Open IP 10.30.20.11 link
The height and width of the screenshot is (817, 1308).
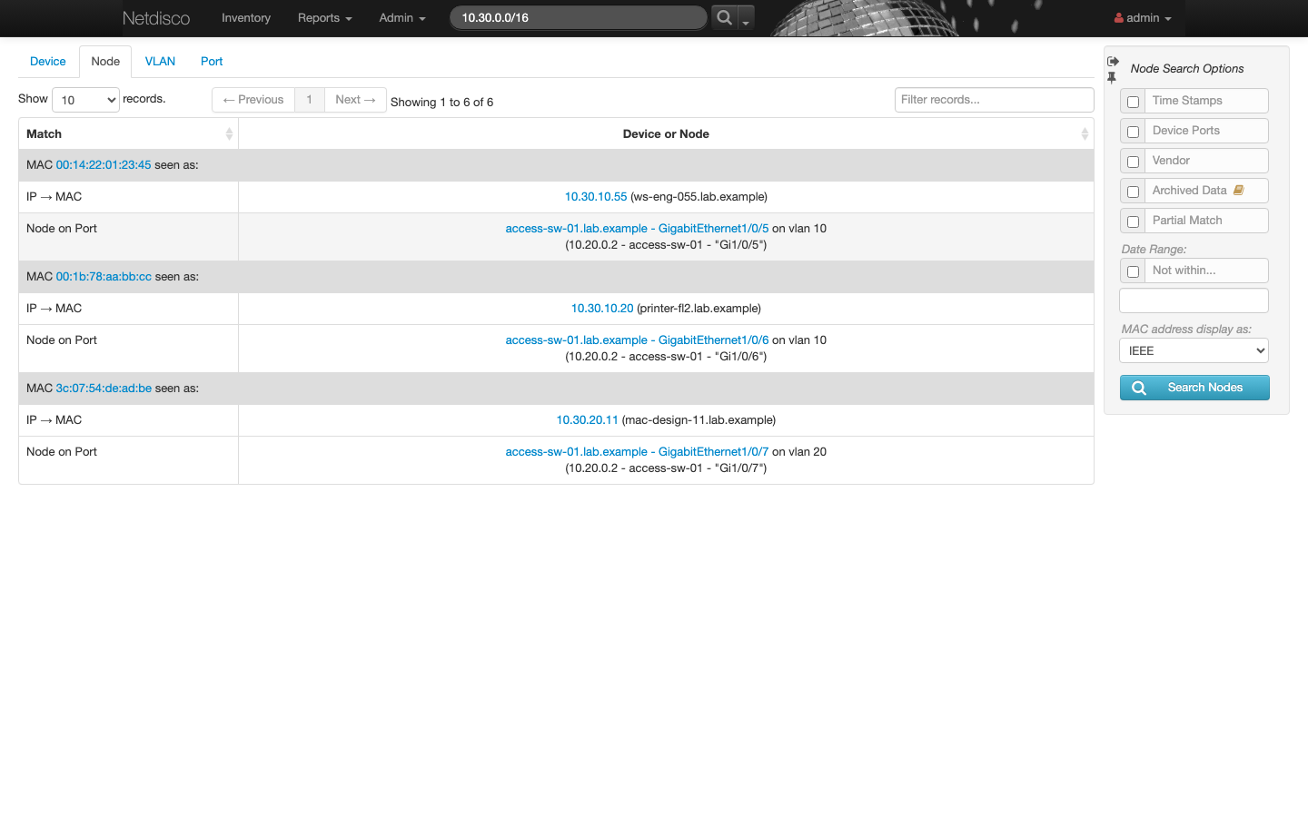(587, 420)
